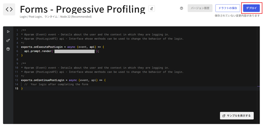263x127 pixels.
Task: Click line number 15 in gutter
Action: 17,89
